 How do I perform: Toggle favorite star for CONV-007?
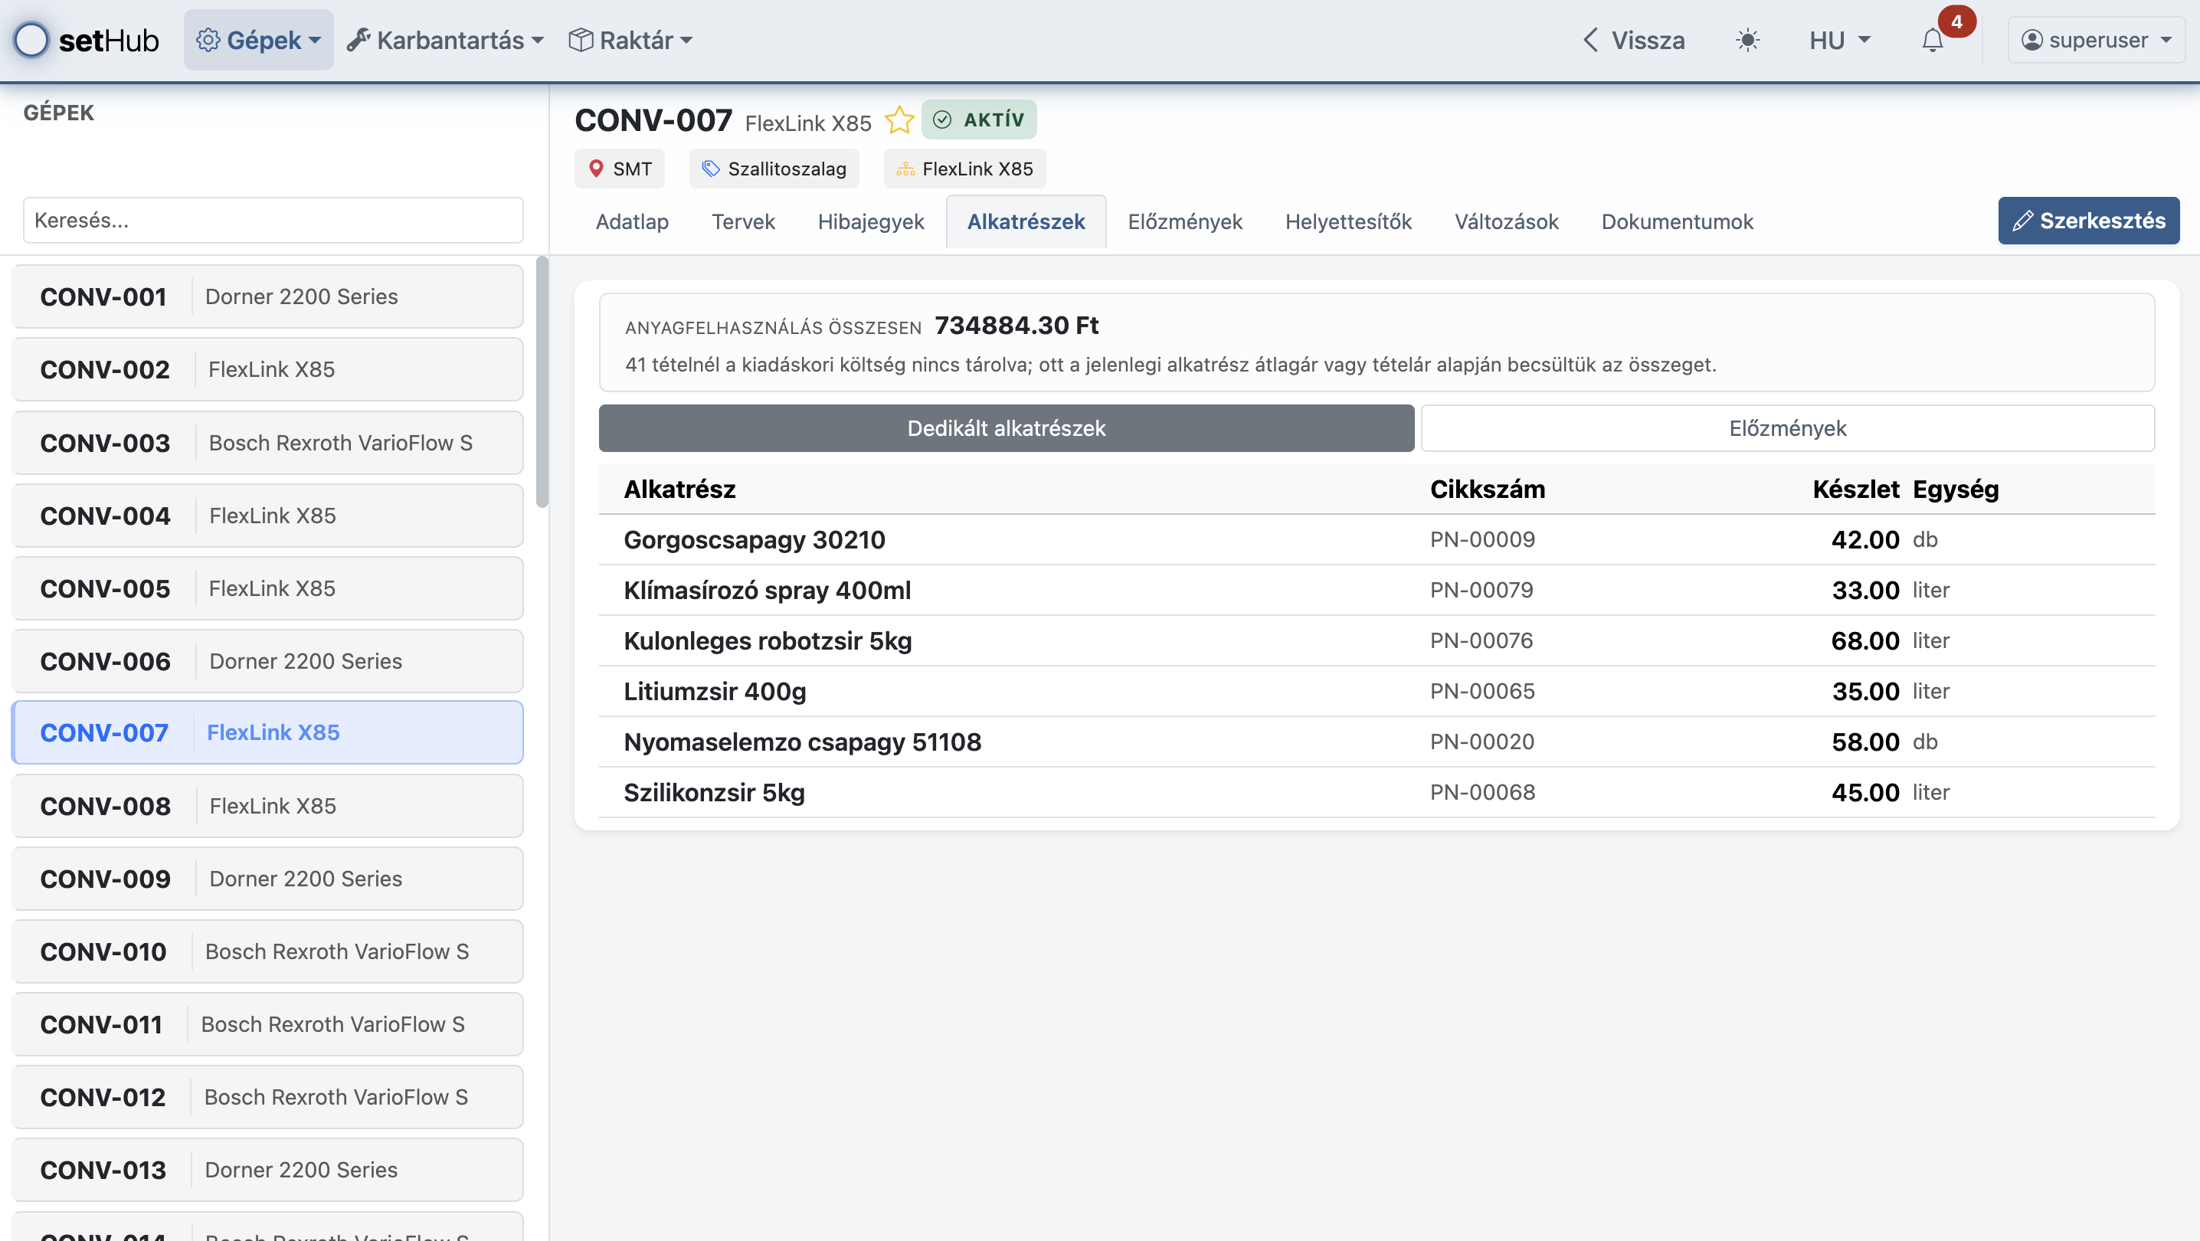(x=899, y=120)
